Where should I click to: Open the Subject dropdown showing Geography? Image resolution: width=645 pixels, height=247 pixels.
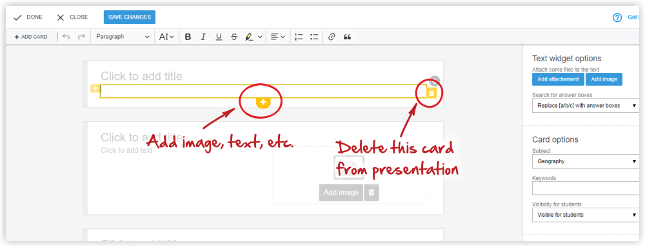point(586,161)
